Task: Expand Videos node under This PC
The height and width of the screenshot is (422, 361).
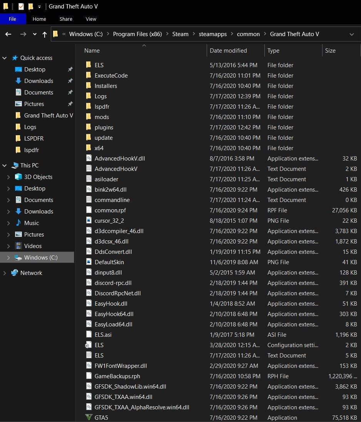Action: (x=8, y=246)
